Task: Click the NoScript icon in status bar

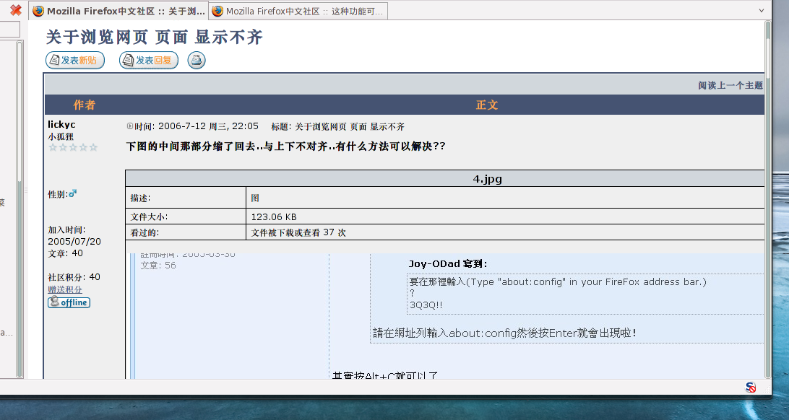Action: 751,388
